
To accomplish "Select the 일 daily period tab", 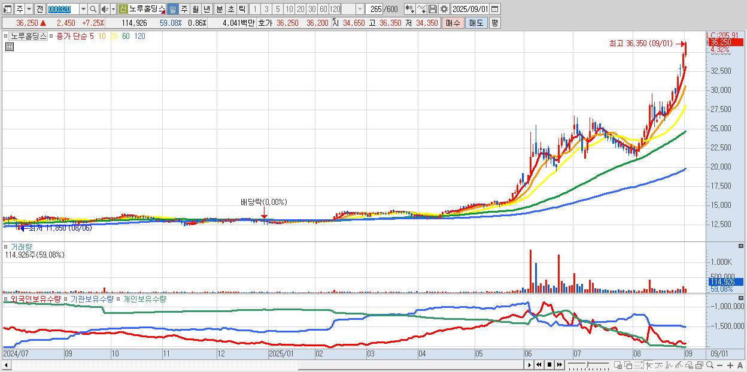I will pyautogui.click(x=172, y=9).
